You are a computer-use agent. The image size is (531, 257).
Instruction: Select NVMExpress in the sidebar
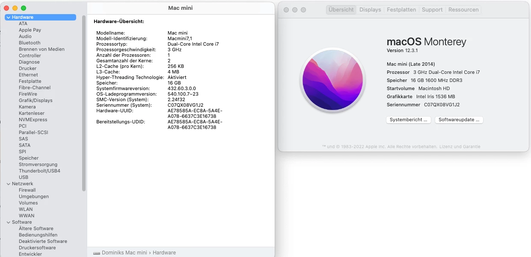[x=33, y=120]
